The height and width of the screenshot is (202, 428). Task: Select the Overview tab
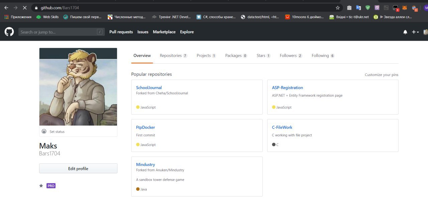pos(142,56)
